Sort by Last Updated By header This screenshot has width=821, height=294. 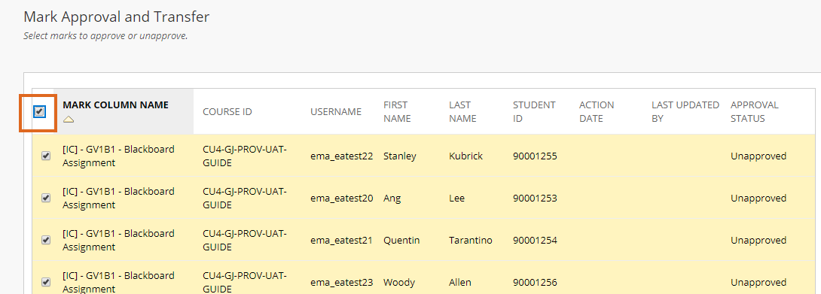[x=685, y=112]
